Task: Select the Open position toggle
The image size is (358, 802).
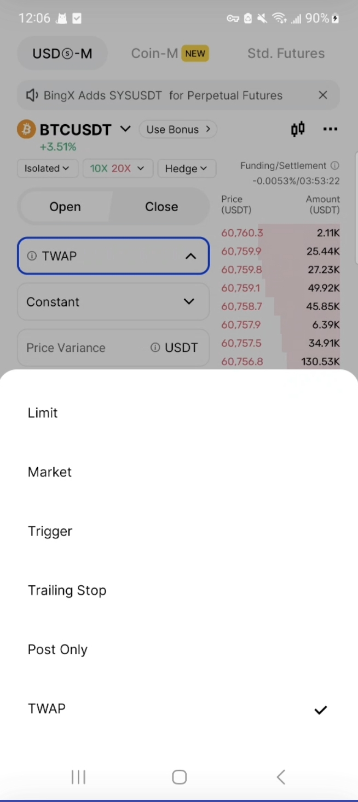Action: (x=65, y=207)
